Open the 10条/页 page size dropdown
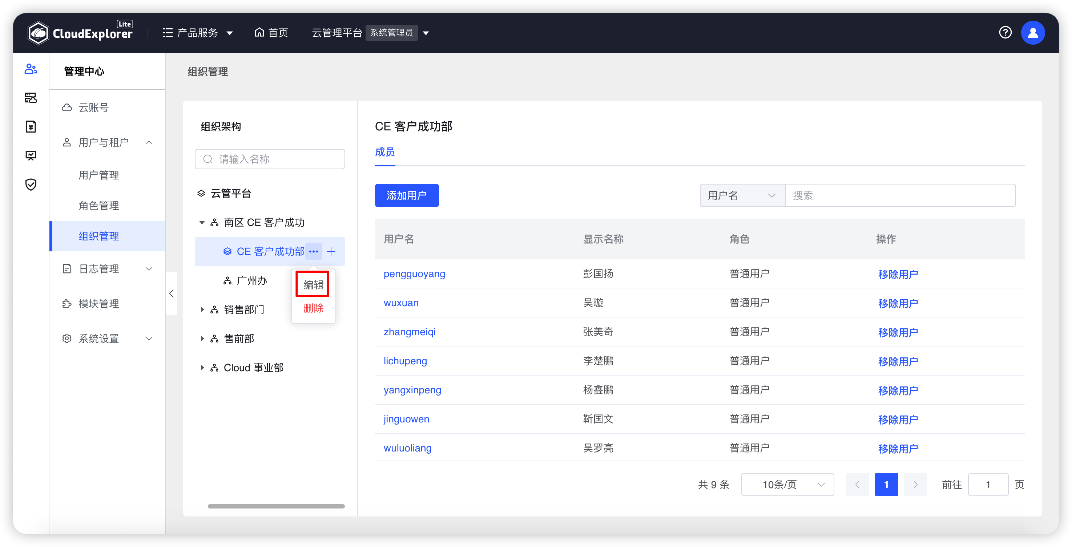1072x547 pixels. pos(787,484)
